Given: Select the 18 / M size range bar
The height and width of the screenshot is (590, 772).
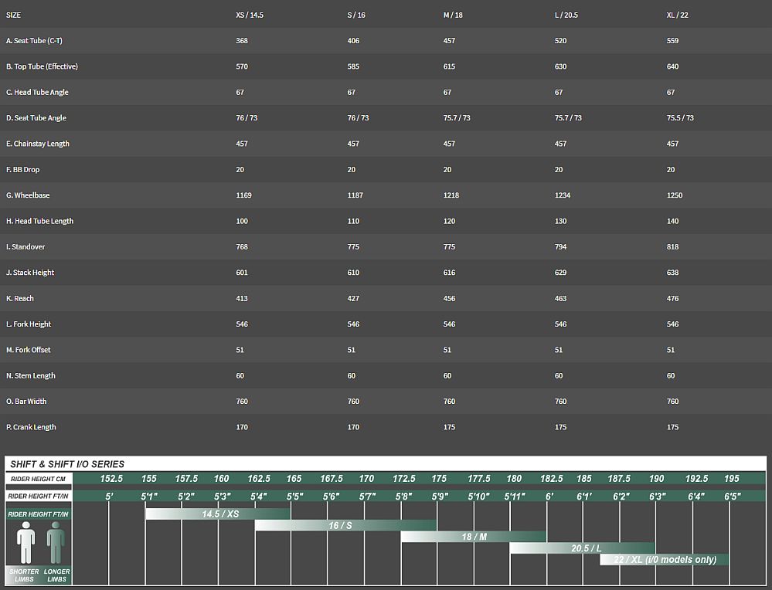Looking at the screenshot, I should 474,537.
